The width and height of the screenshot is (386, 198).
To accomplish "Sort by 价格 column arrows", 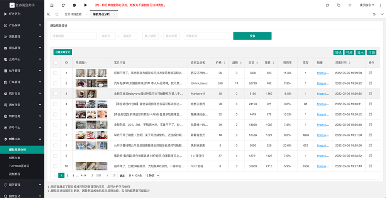I will [224, 63].
